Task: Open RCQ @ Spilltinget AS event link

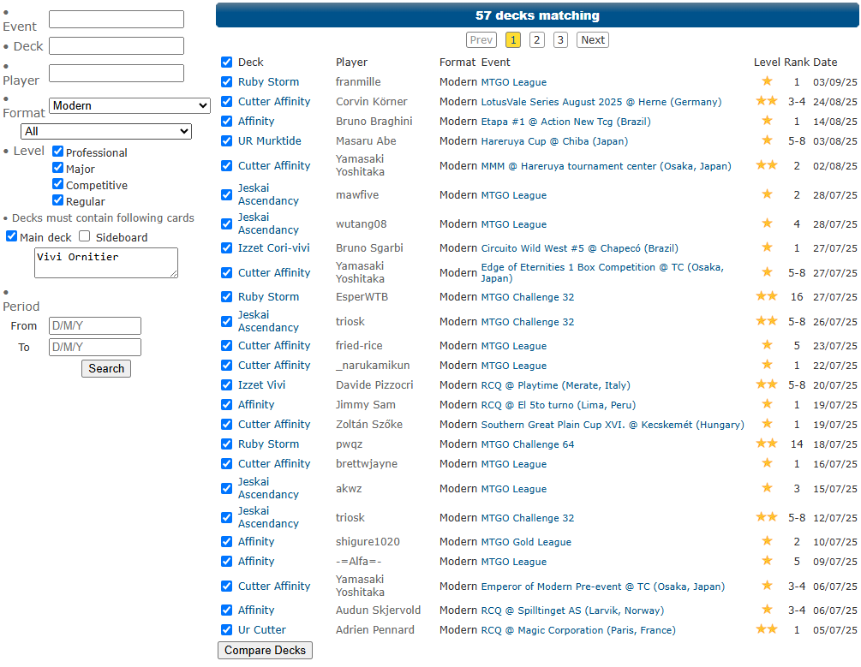Action: pos(572,611)
